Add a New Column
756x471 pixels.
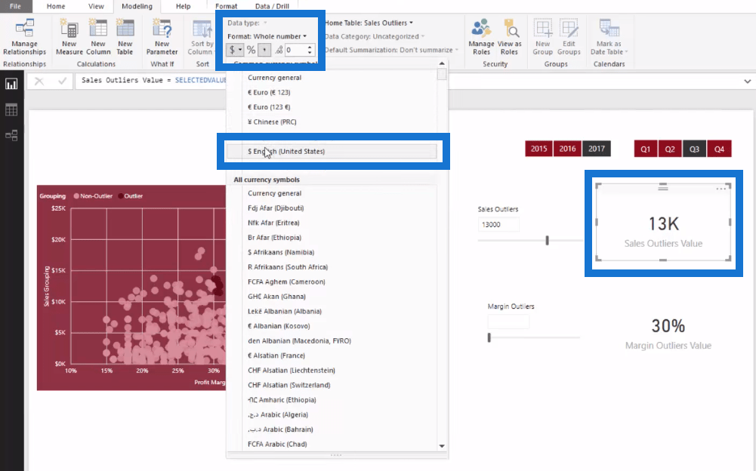point(98,37)
